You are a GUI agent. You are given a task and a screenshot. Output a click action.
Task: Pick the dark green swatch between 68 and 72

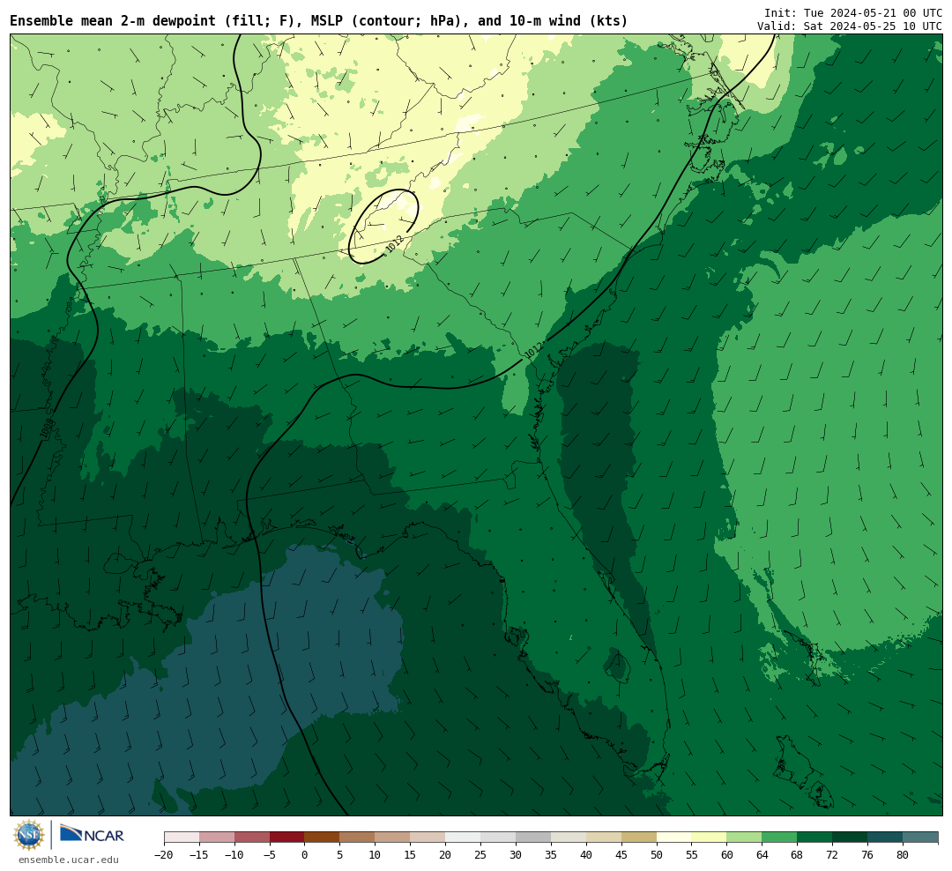[815, 837]
